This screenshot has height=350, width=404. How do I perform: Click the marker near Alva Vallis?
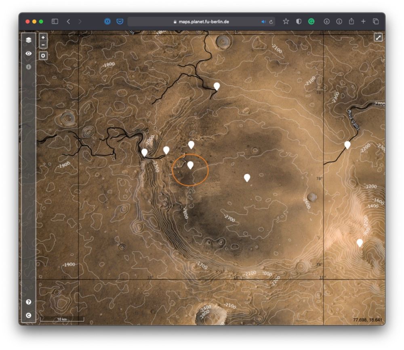coord(347,145)
